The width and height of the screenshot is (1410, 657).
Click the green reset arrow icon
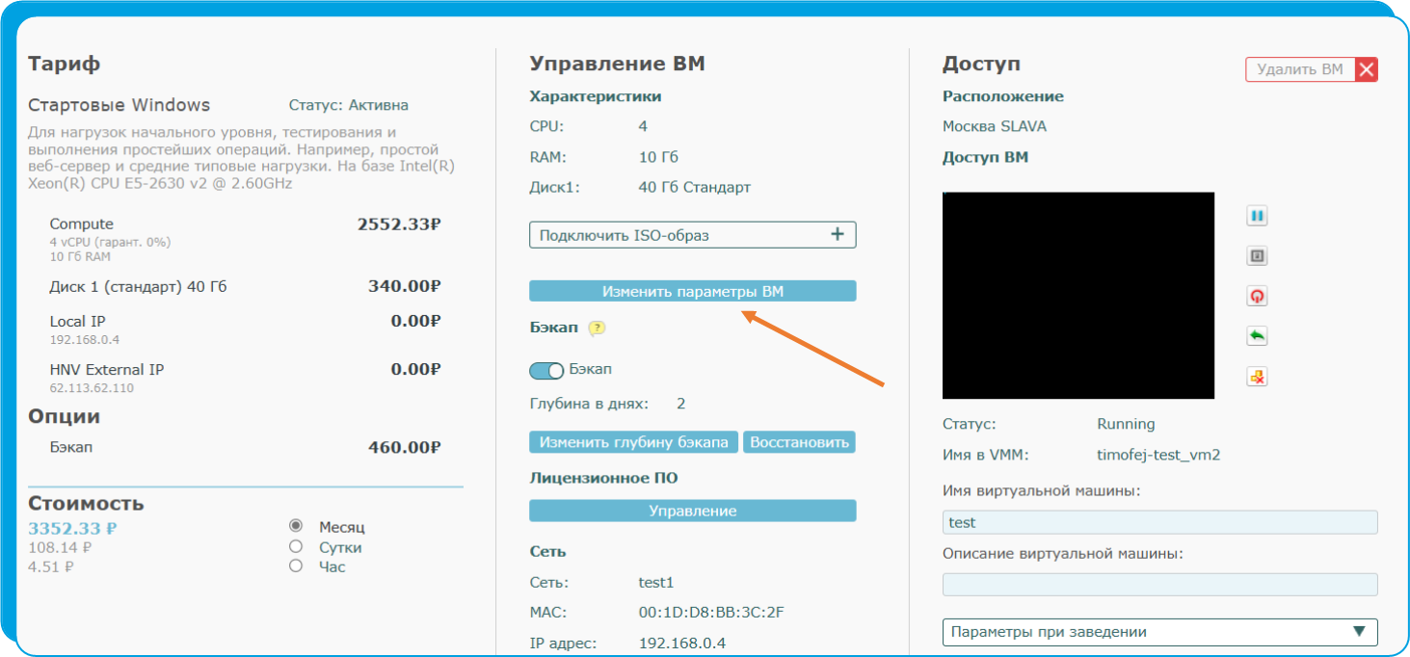[1257, 336]
